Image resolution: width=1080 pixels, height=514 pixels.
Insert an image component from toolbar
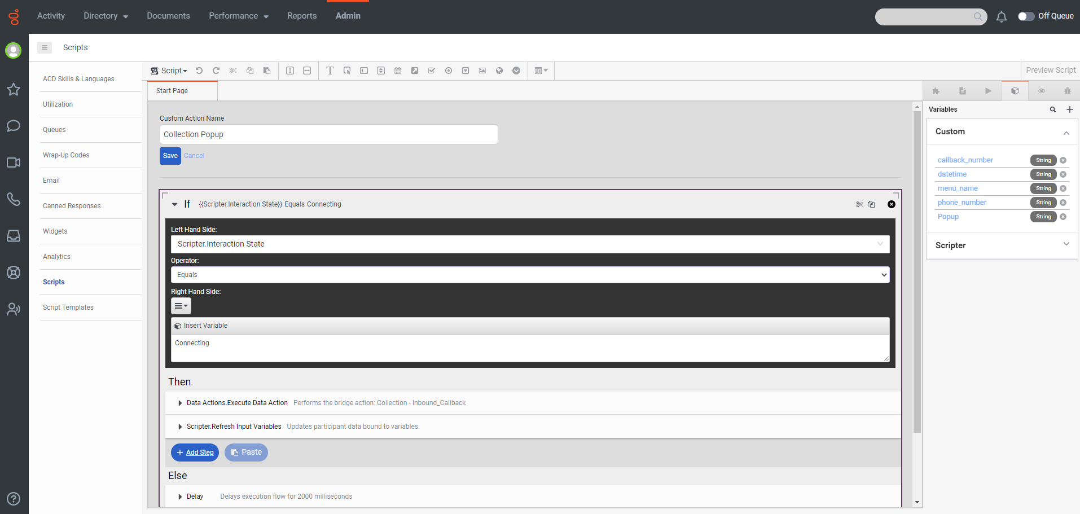[x=482, y=71]
